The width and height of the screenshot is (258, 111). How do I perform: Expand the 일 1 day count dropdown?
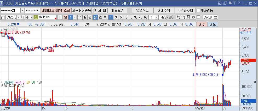(x=75, y=17)
